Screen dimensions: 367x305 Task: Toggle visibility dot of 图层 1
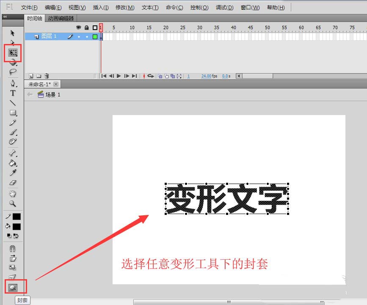(x=79, y=37)
